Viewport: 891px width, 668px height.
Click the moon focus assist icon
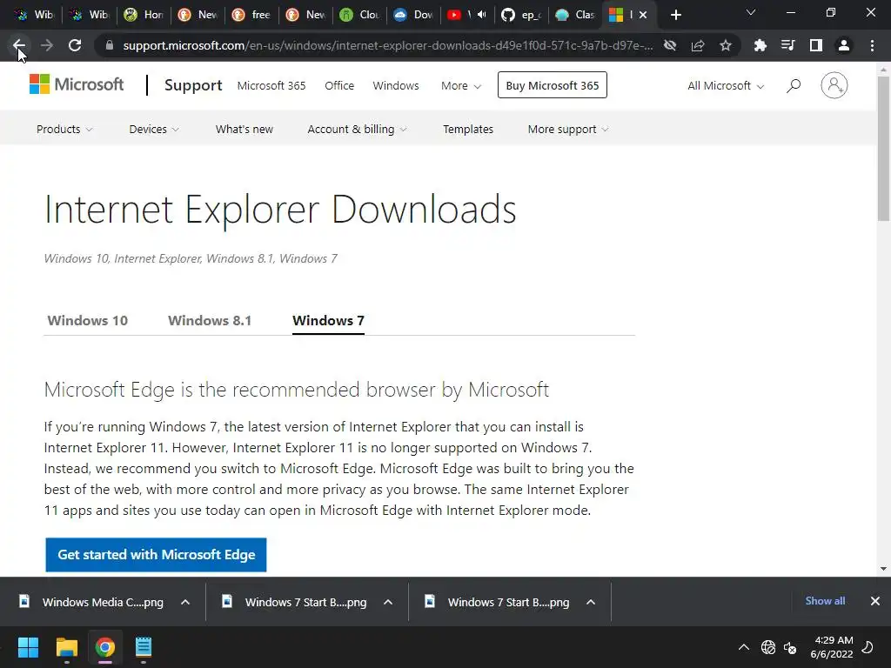[x=868, y=647]
